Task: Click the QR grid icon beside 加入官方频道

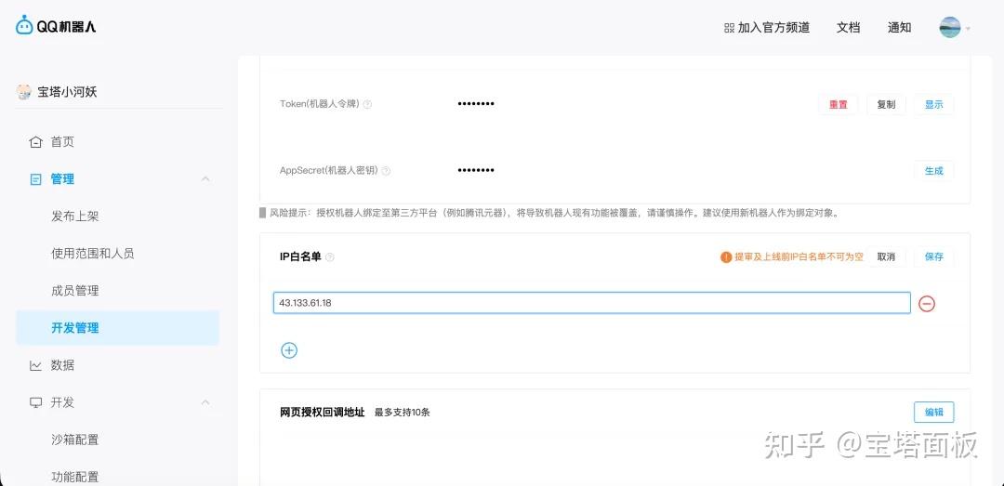Action: click(729, 28)
